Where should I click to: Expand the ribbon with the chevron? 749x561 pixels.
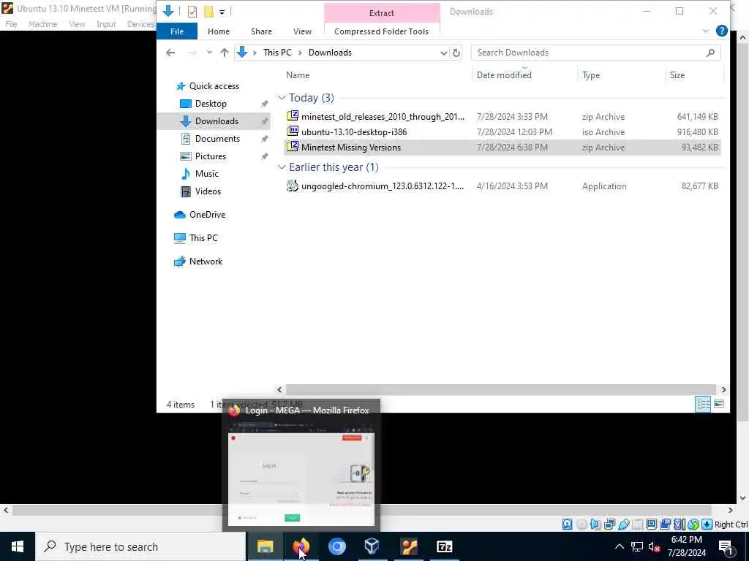[706, 31]
